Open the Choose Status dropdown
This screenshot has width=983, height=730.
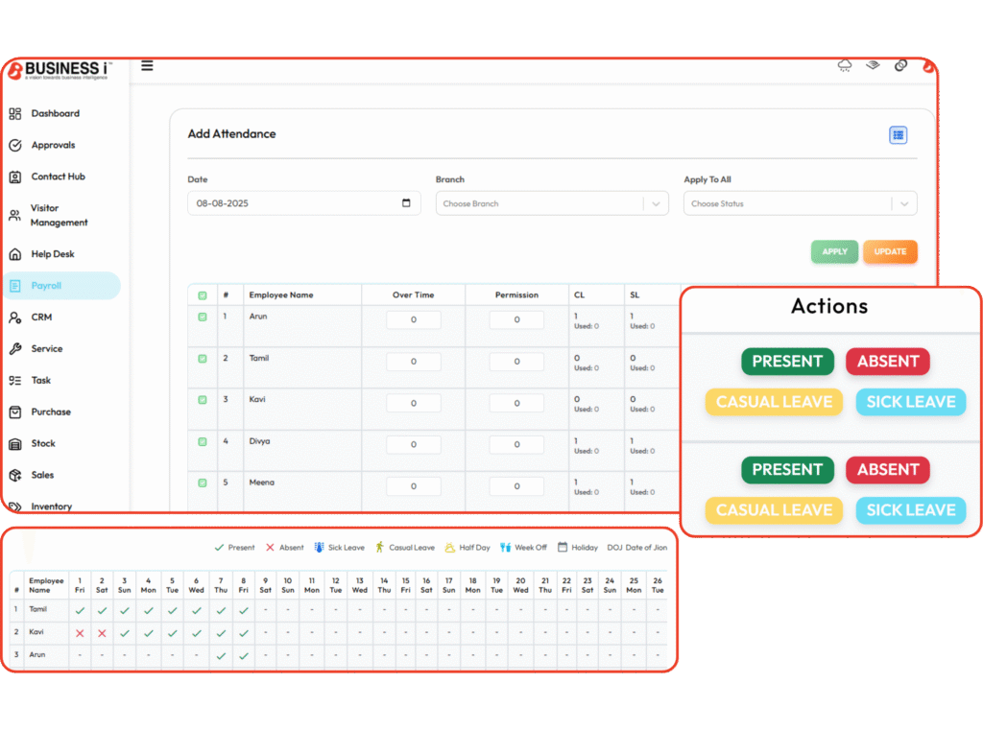(x=800, y=203)
